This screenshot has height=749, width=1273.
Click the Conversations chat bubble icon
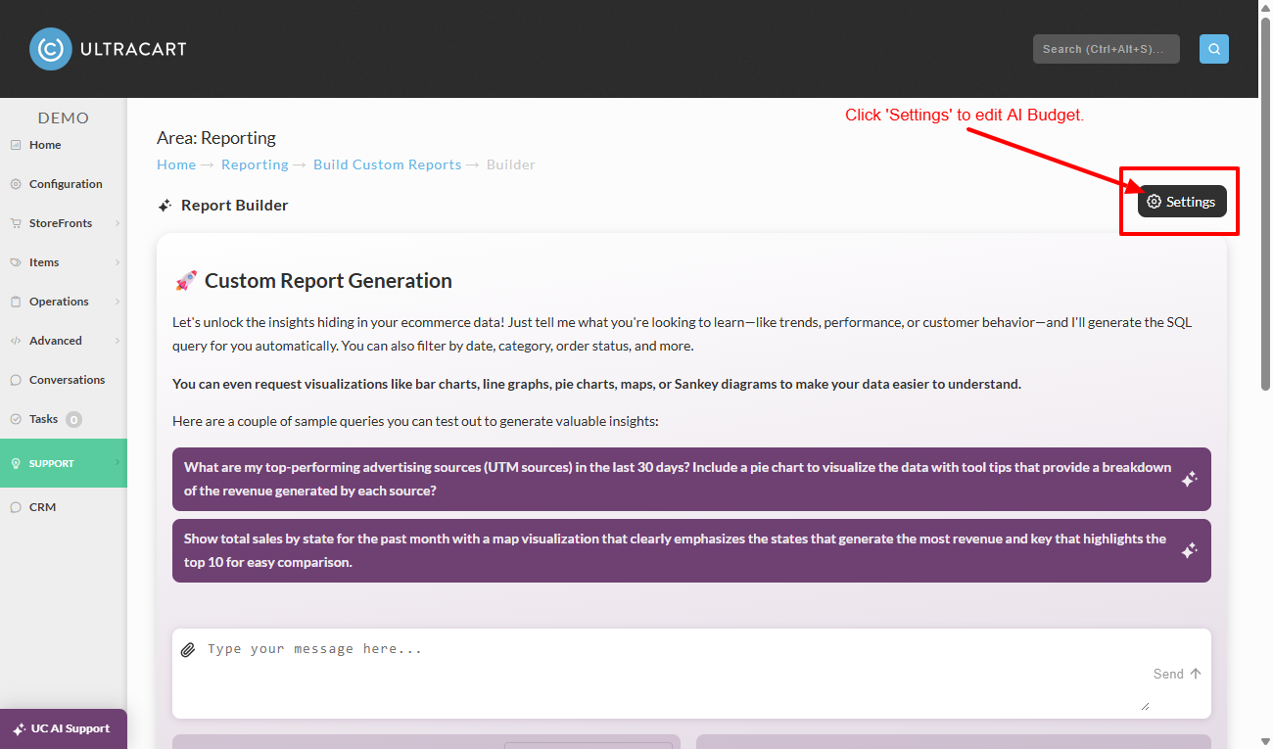(x=16, y=380)
